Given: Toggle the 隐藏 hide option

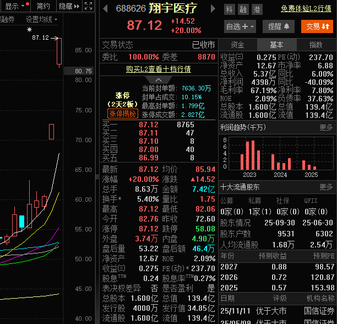Looking at the screenshot, I should (x=66, y=6).
